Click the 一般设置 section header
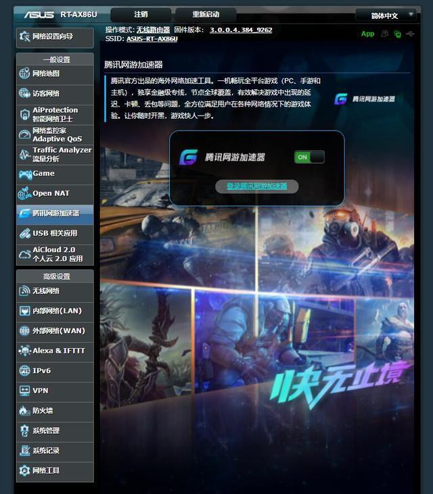This screenshot has height=494, width=433. pos(56,59)
